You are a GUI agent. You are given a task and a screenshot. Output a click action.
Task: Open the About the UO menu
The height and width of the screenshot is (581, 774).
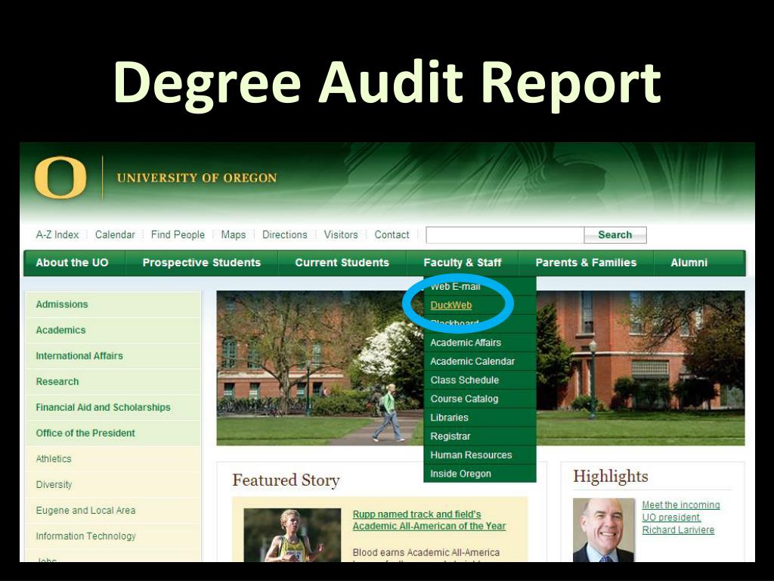pos(72,263)
